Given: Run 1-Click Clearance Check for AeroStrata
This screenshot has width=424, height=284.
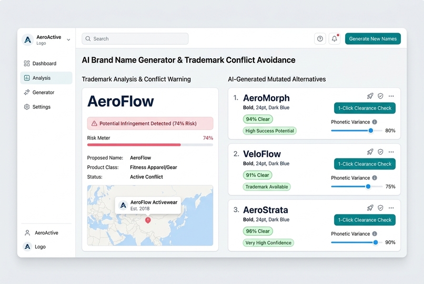Looking at the screenshot, I should [365, 220].
